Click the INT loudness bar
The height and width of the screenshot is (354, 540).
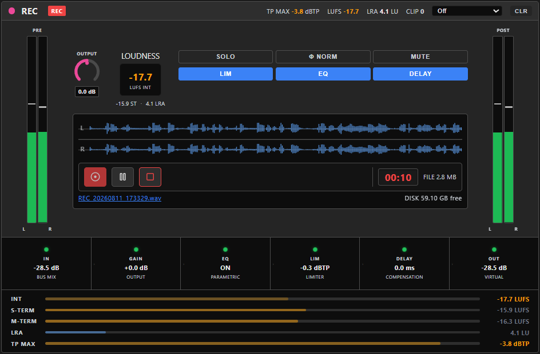click(263, 299)
